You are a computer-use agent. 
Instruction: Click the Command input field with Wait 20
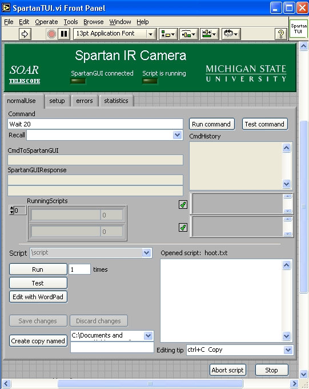[95, 124]
